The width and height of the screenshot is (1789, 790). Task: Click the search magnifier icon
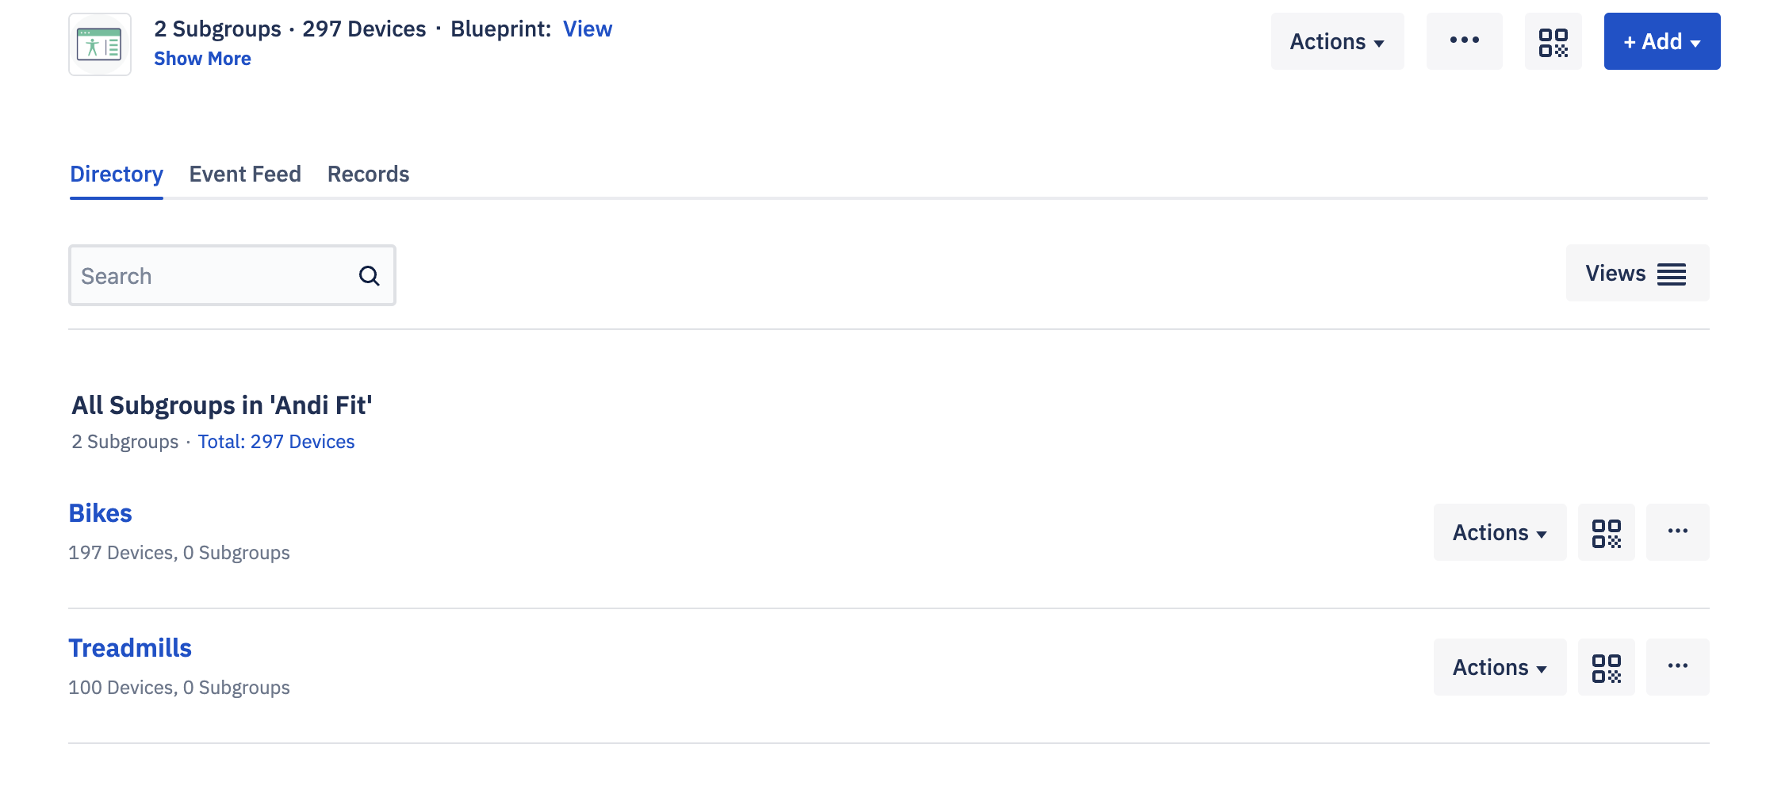(x=369, y=276)
